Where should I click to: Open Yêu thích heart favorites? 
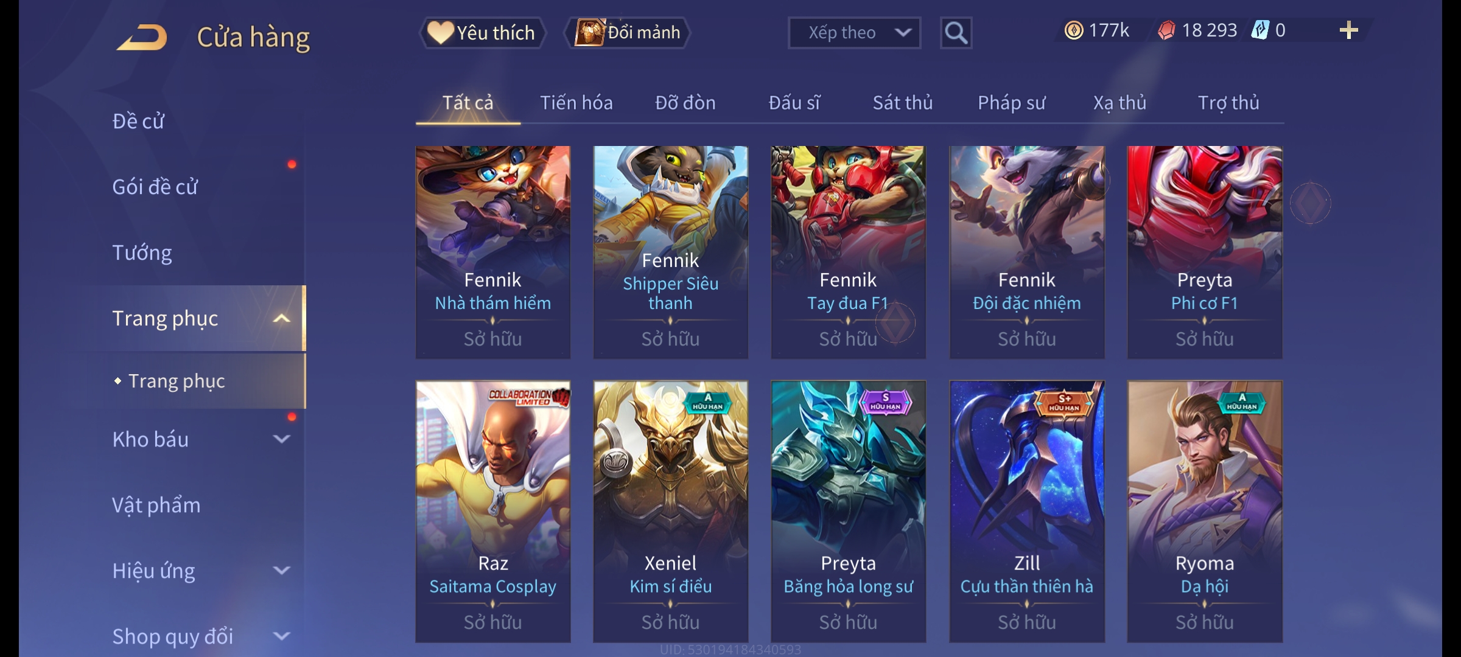coord(482,33)
